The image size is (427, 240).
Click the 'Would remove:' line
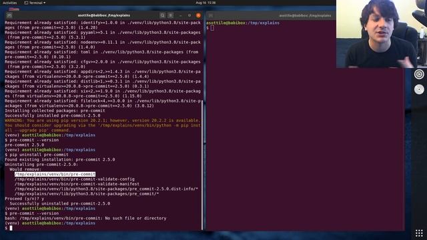[25, 169]
